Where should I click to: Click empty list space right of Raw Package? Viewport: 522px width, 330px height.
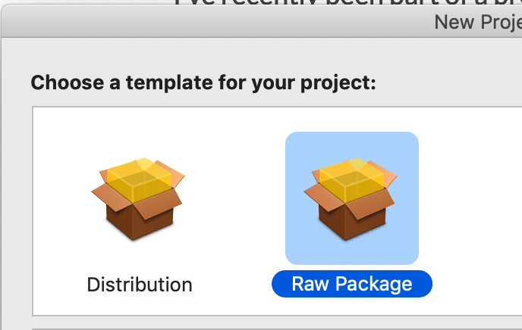click(x=476, y=206)
